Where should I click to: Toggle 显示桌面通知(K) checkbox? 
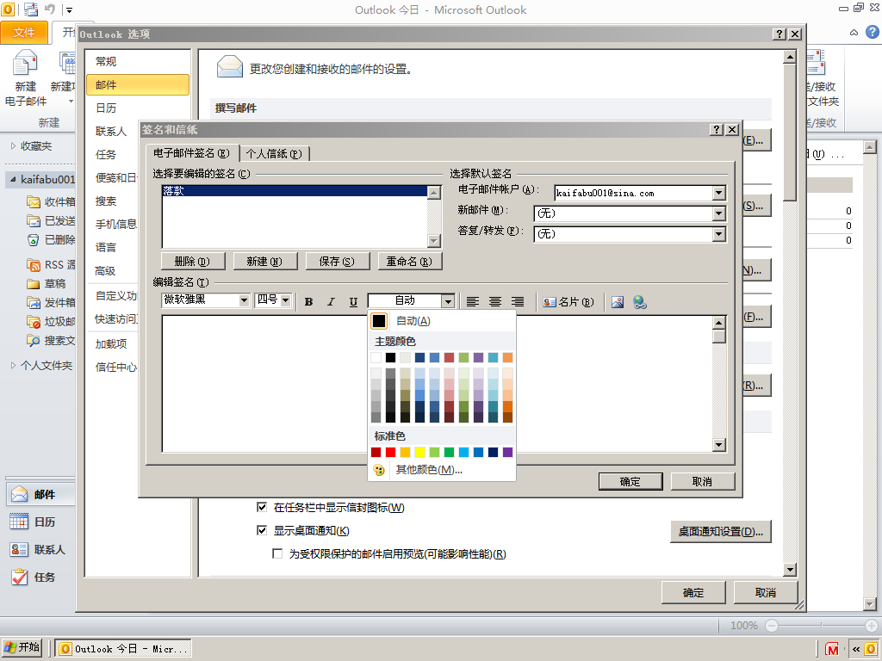click(x=262, y=530)
